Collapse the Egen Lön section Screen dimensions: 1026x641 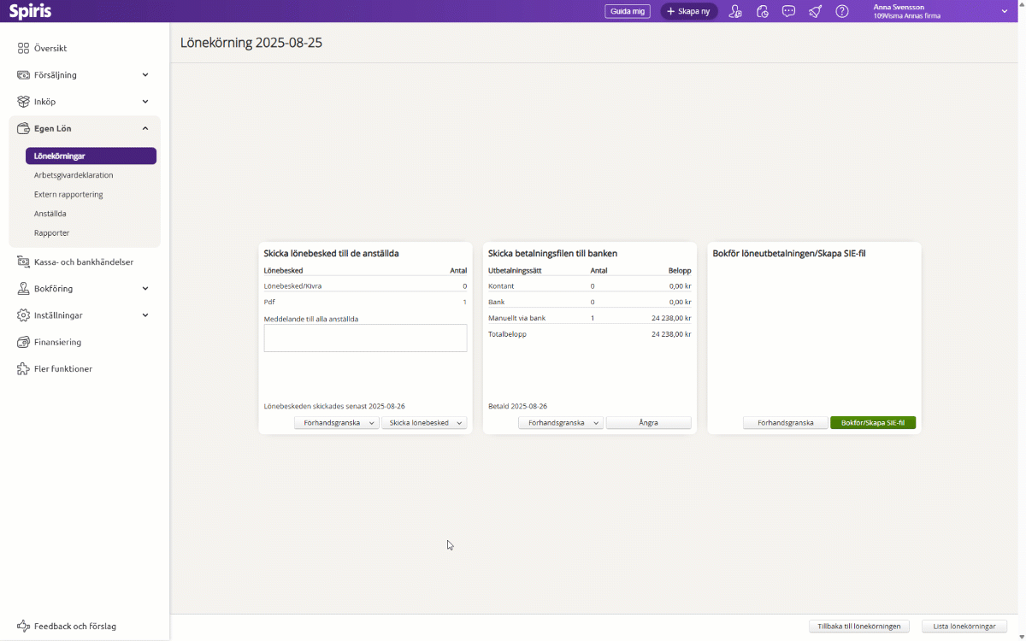pyautogui.click(x=145, y=128)
